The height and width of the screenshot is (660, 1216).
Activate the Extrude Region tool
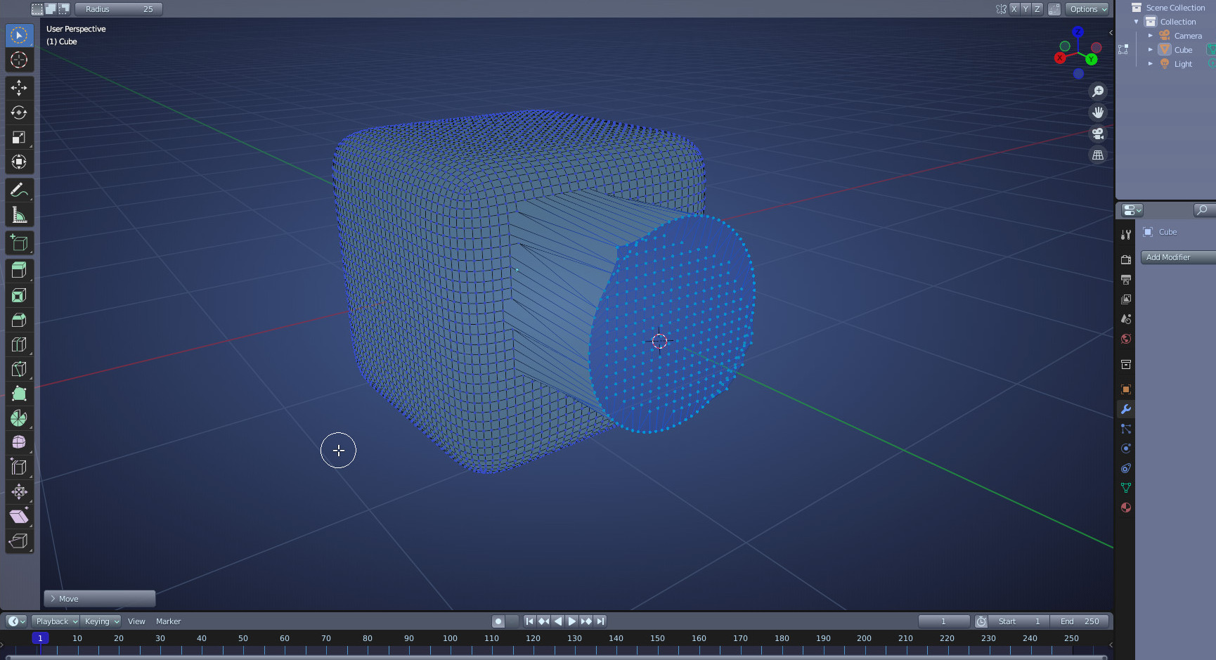click(x=19, y=271)
